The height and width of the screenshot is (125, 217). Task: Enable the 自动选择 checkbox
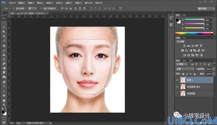[x=14, y=9]
